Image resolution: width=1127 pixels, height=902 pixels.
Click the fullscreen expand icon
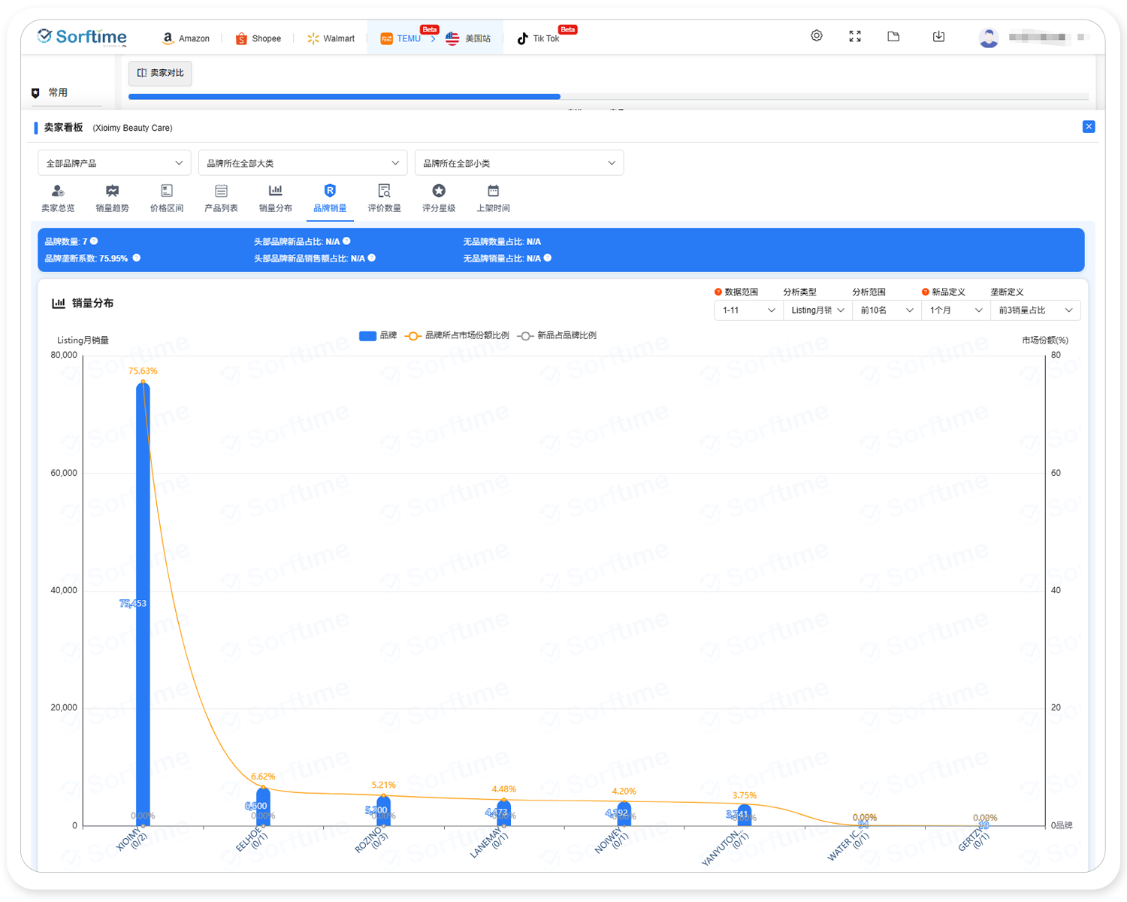point(855,36)
